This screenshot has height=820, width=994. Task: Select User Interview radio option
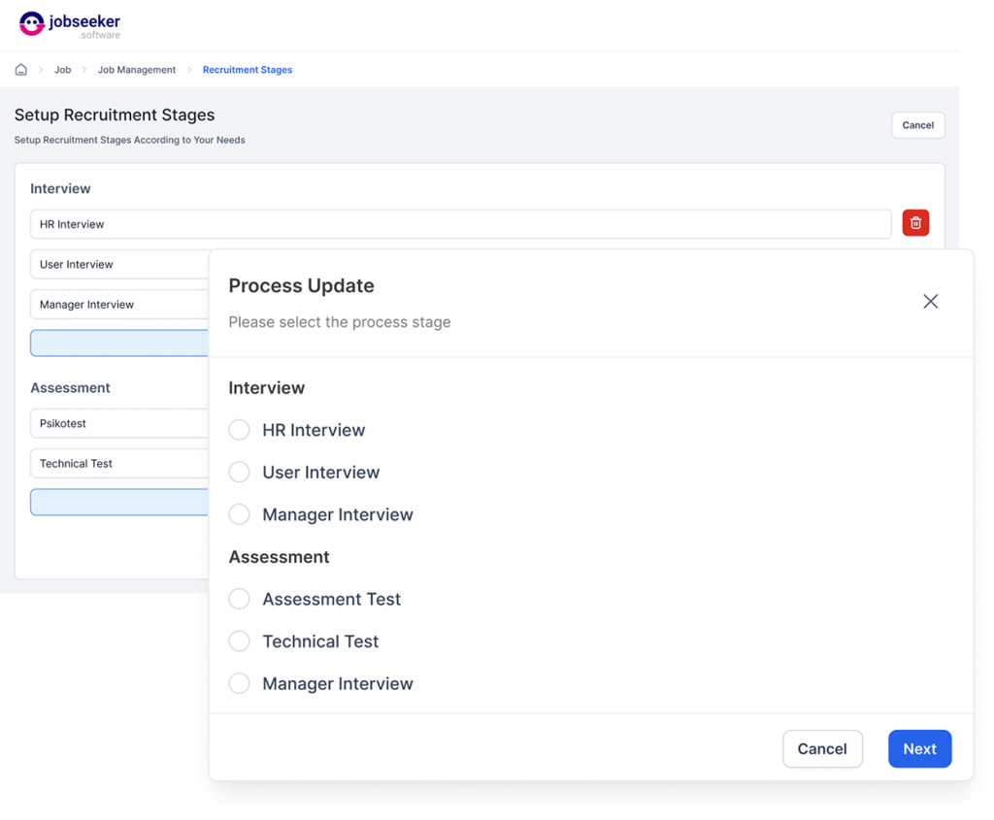pos(239,472)
